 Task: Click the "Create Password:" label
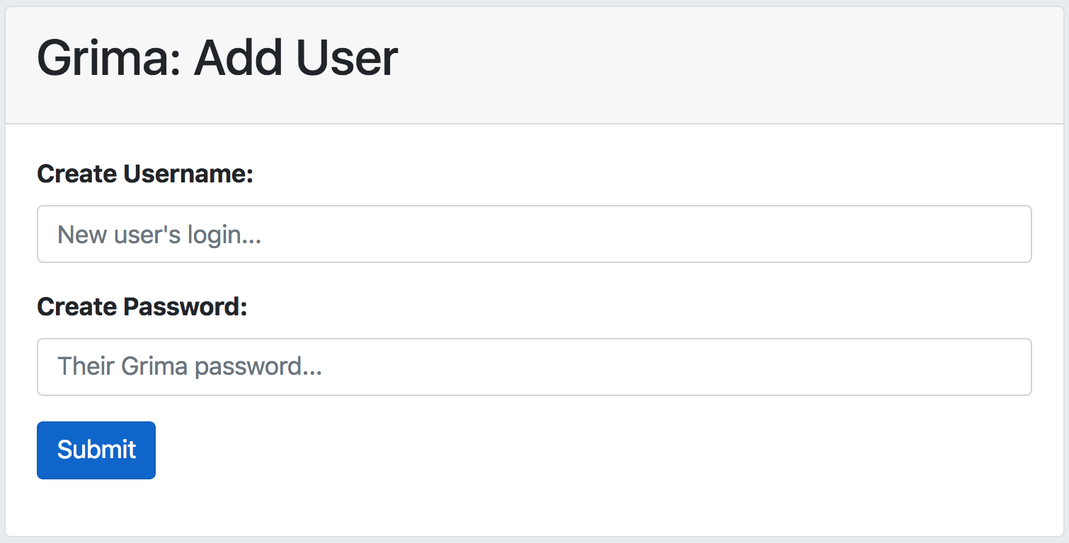click(x=142, y=307)
